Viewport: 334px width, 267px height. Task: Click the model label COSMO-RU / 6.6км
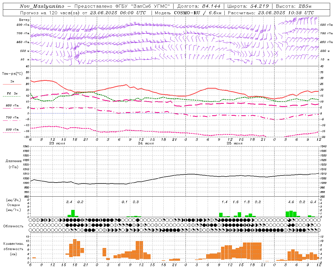click(198, 13)
